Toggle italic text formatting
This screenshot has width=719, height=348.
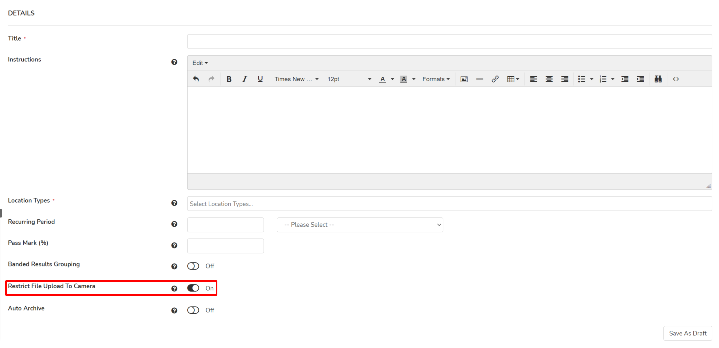(x=244, y=79)
